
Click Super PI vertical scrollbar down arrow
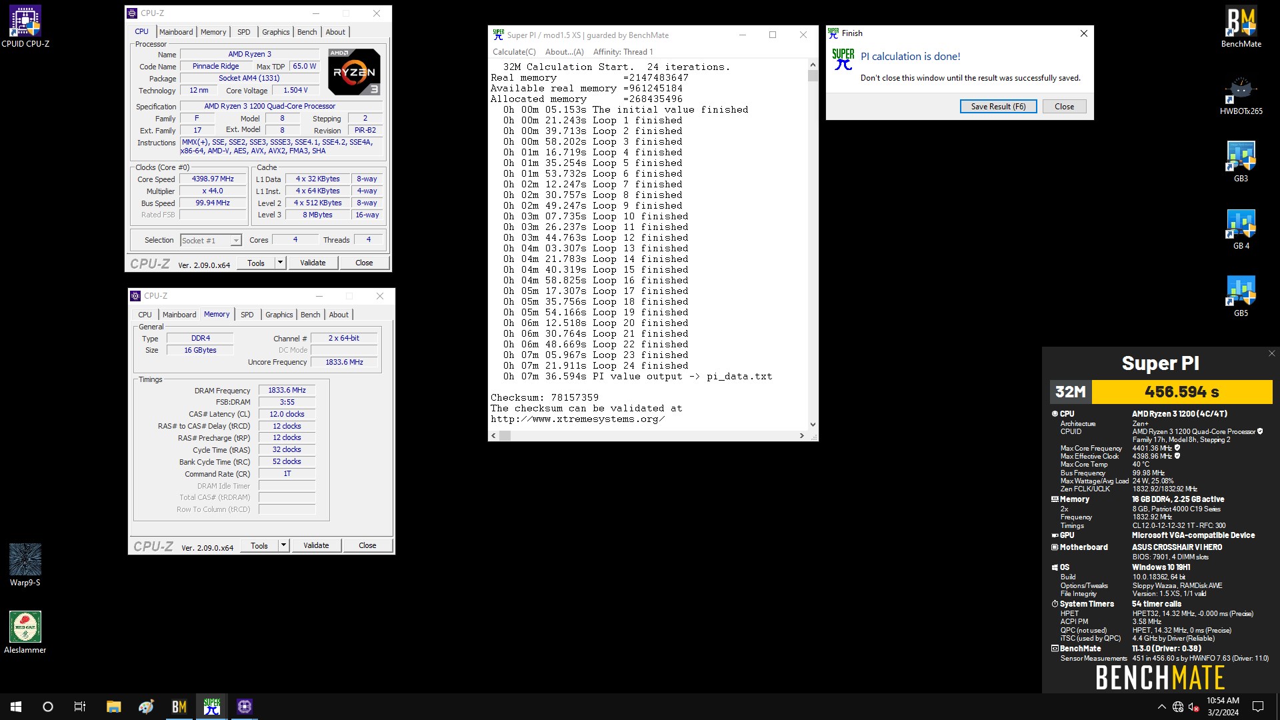click(x=813, y=425)
